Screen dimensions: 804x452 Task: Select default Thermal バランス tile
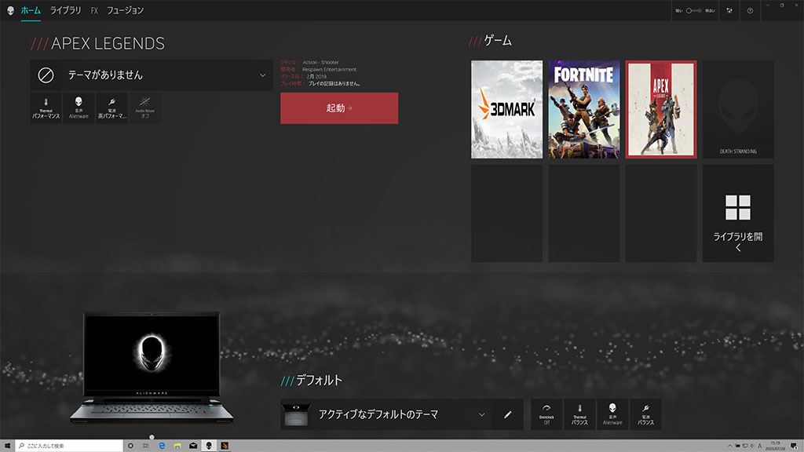click(579, 414)
